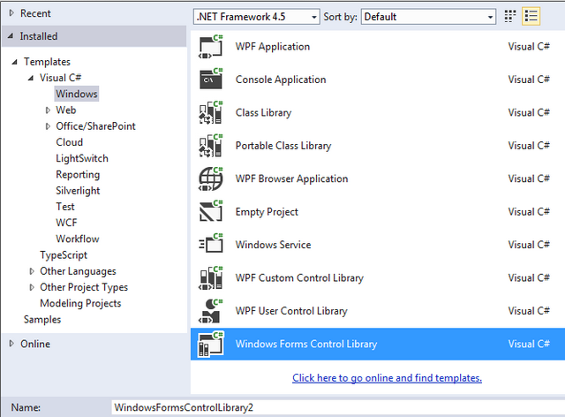Viewport: 565px width, 417px height.
Task: Select the WPF Application template name
Action: pos(273,47)
